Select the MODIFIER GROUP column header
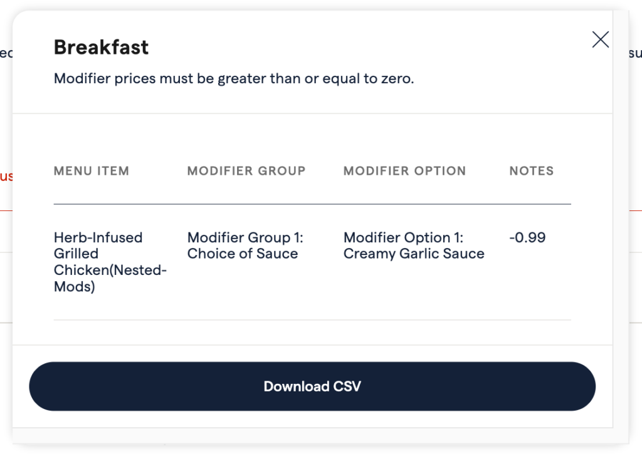The height and width of the screenshot is (454, 642). (x=246, y=171)
